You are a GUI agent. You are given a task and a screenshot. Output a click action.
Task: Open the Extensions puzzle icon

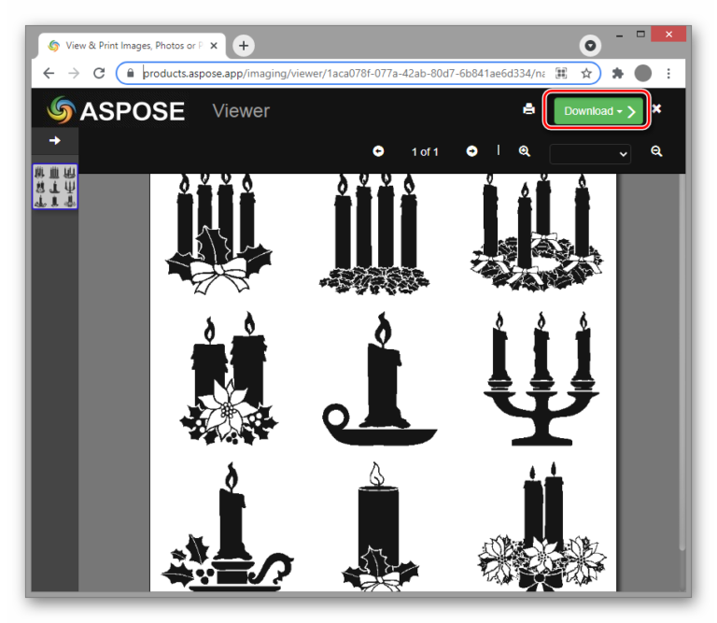[617, 73]
